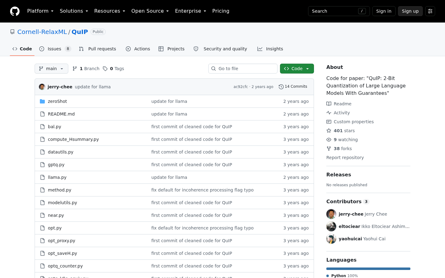Expand the Solutions navigation menu

[x=74, y=11]
